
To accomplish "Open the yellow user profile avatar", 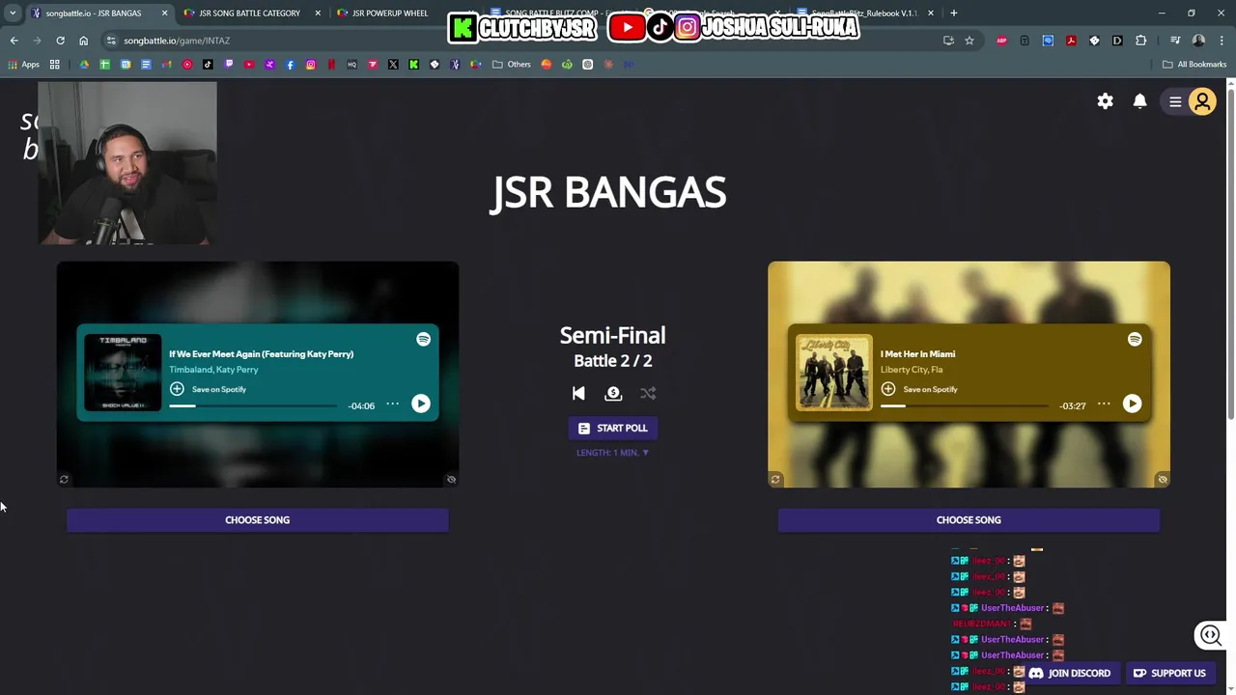I will 1202,101.
